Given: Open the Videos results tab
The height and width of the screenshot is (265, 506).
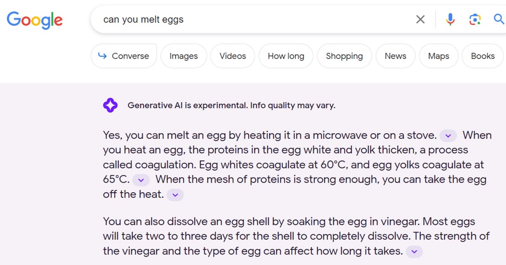Looking at the screenshot, I should pyautogui.click(x=233, y=56).
